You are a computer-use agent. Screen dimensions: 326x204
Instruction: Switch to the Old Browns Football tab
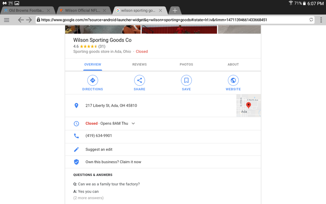click(x=27, y=10)
